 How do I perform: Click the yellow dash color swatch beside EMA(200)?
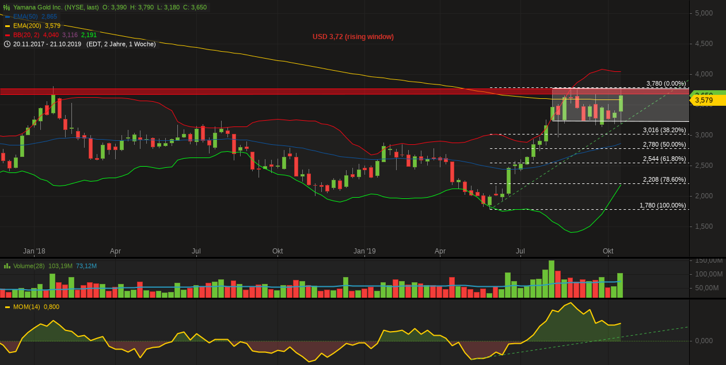pos(7,26)
